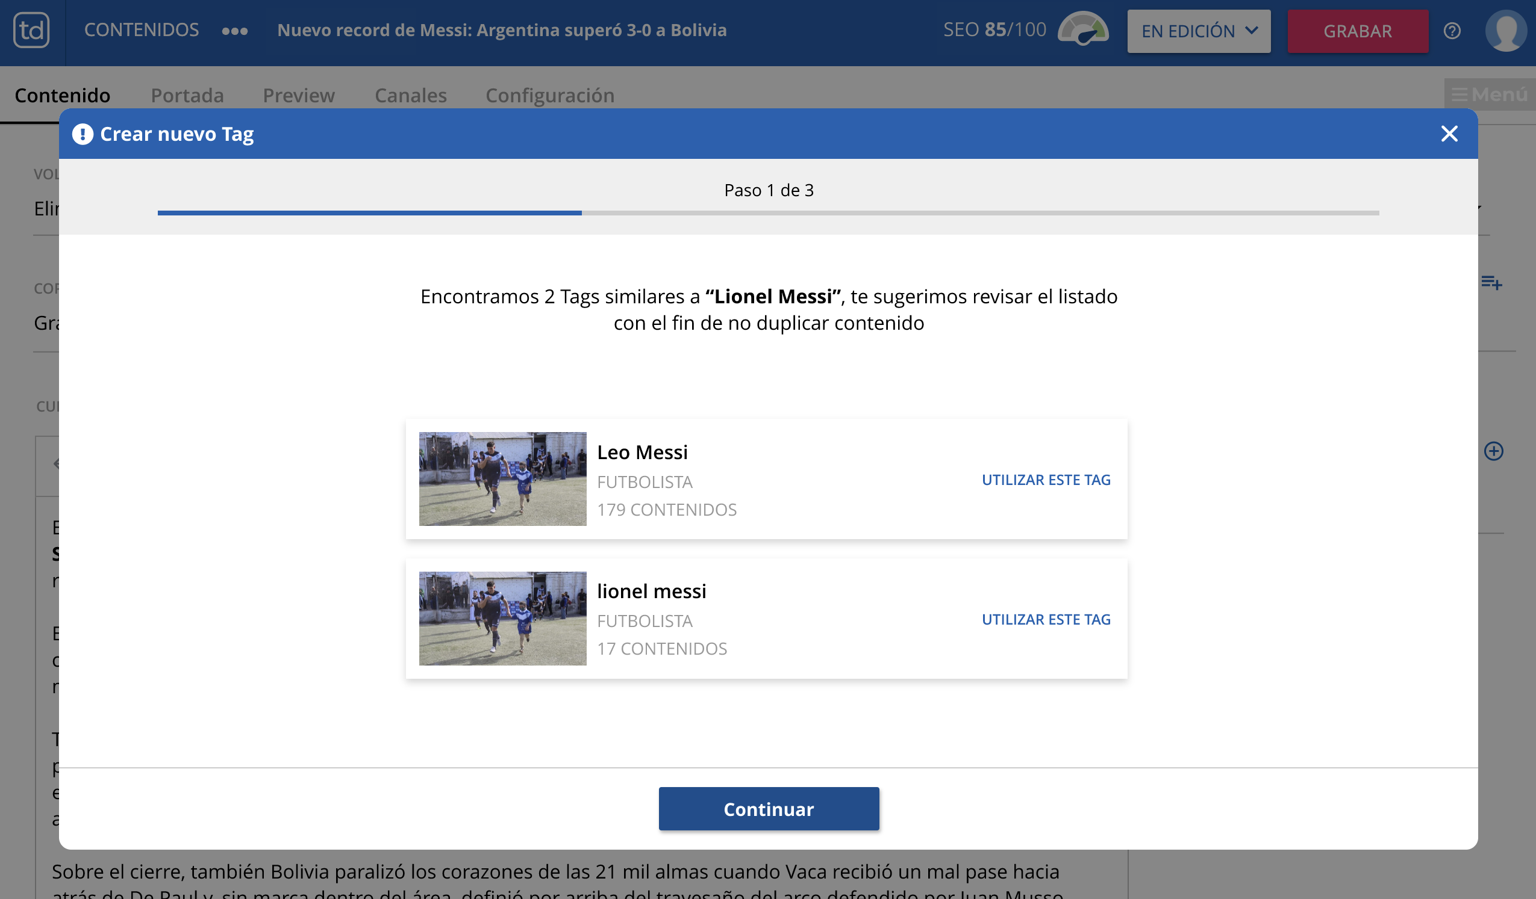Click the lionel messi tag thumbnail
Screen dimensions: 1536x899
coord(503,619)
